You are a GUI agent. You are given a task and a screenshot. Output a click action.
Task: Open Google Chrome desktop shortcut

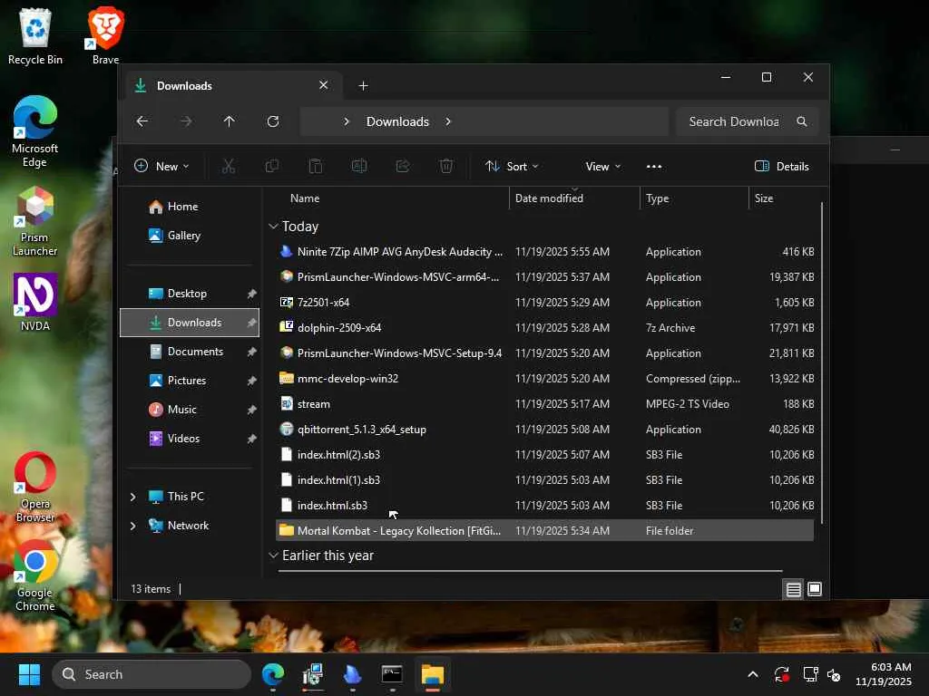35,575
